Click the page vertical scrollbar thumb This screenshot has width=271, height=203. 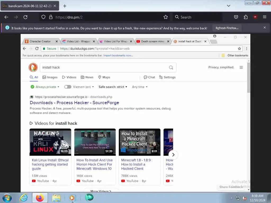tap(249, 78)
